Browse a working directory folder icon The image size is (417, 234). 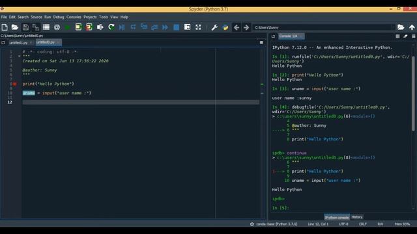(x=401, y=27)
